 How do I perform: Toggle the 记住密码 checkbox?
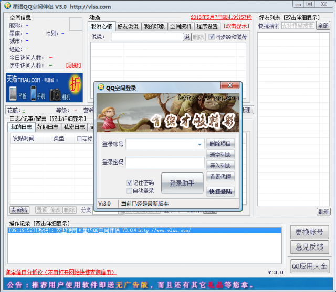pyautogui.click(x=129, y=182)
